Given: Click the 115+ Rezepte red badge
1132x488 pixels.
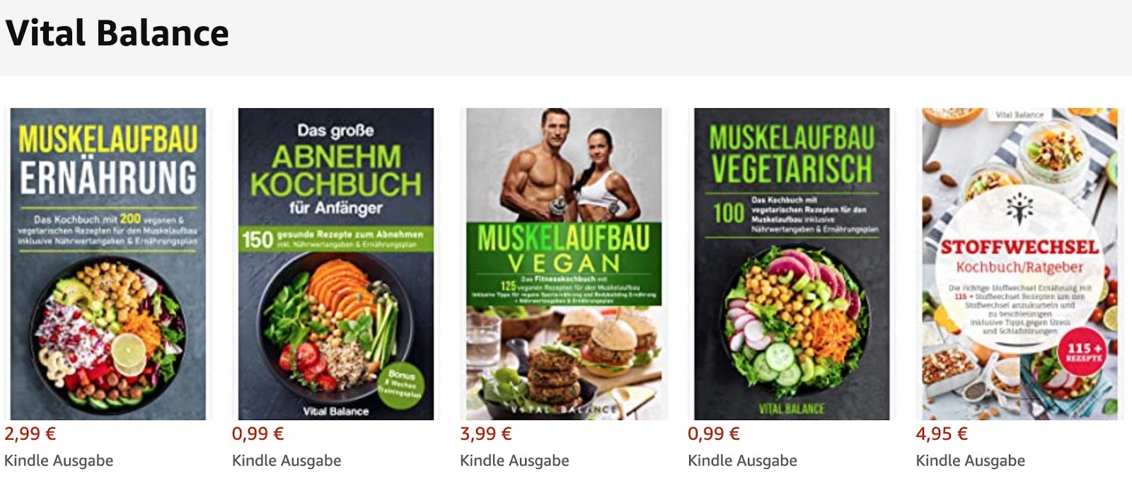Looking at the screenshot, I should coord(1084,352).
